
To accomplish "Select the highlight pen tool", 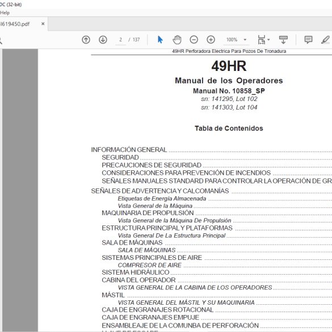I will point(325,40).
